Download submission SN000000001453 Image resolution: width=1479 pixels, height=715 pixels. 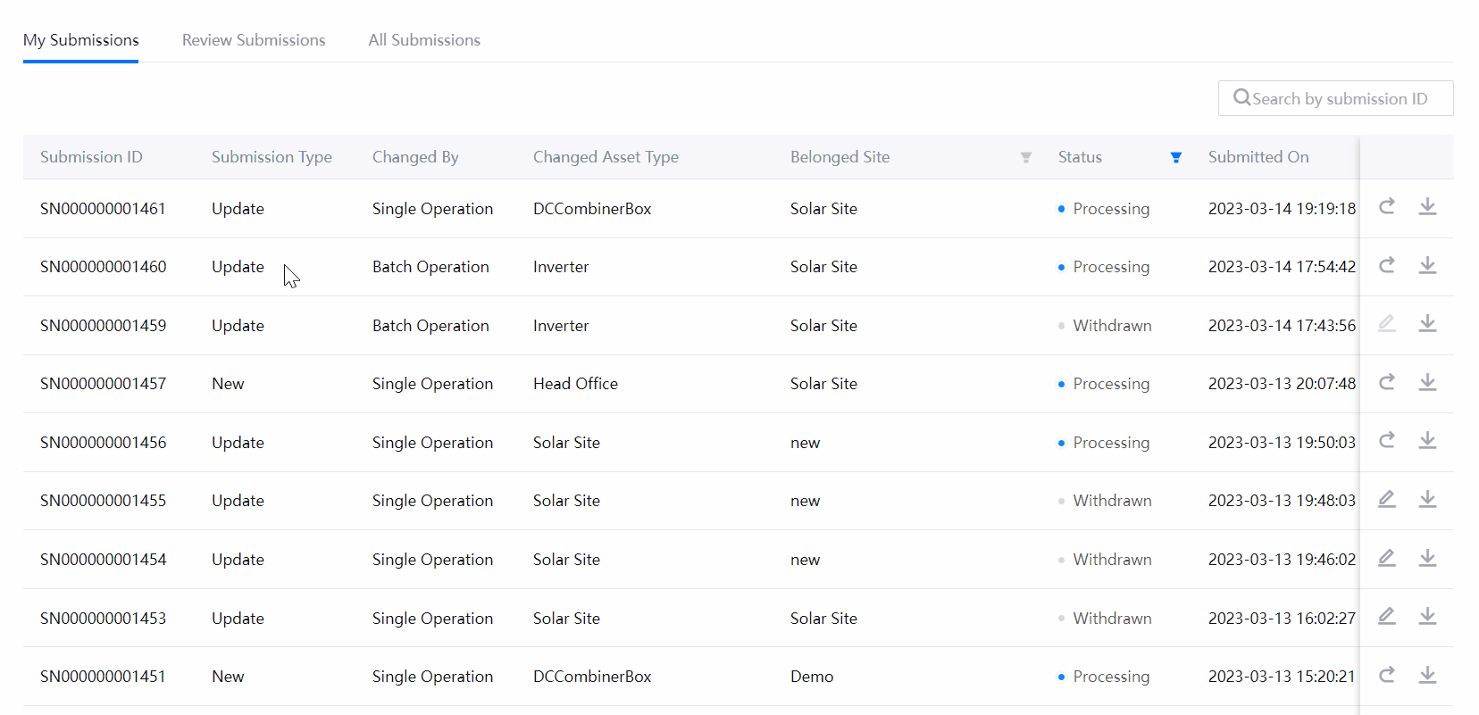[1427, 617]
